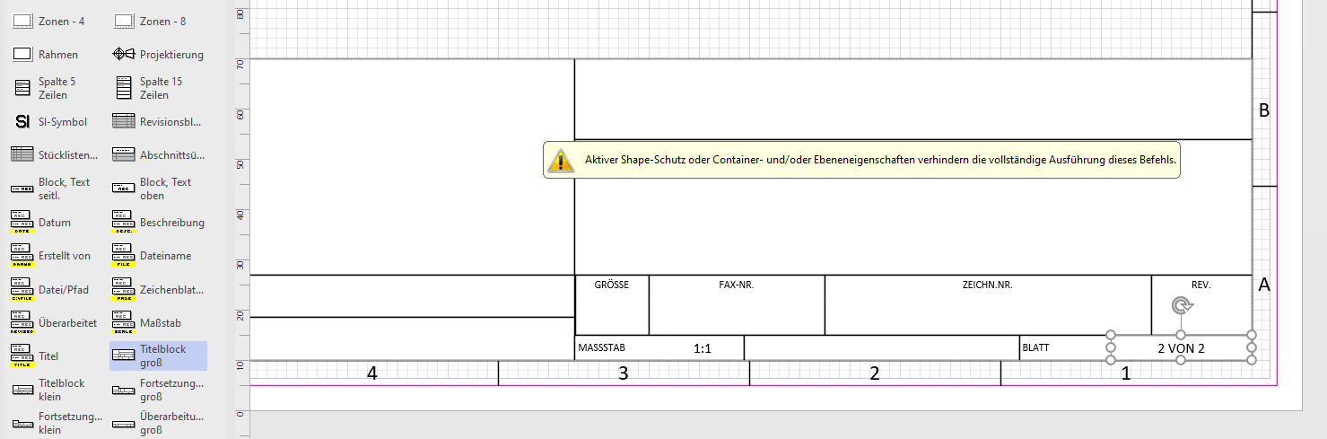This screenshot has width=1327, height=439.
Task: Select the Zonen - 8 shape
Action: (x=152, y=21)
